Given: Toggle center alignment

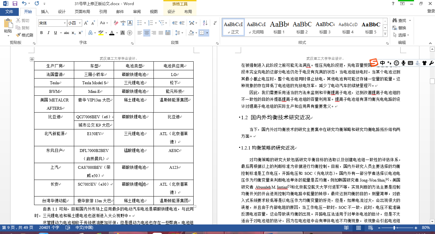Looking at the screenshot, I should coord(147,33).
